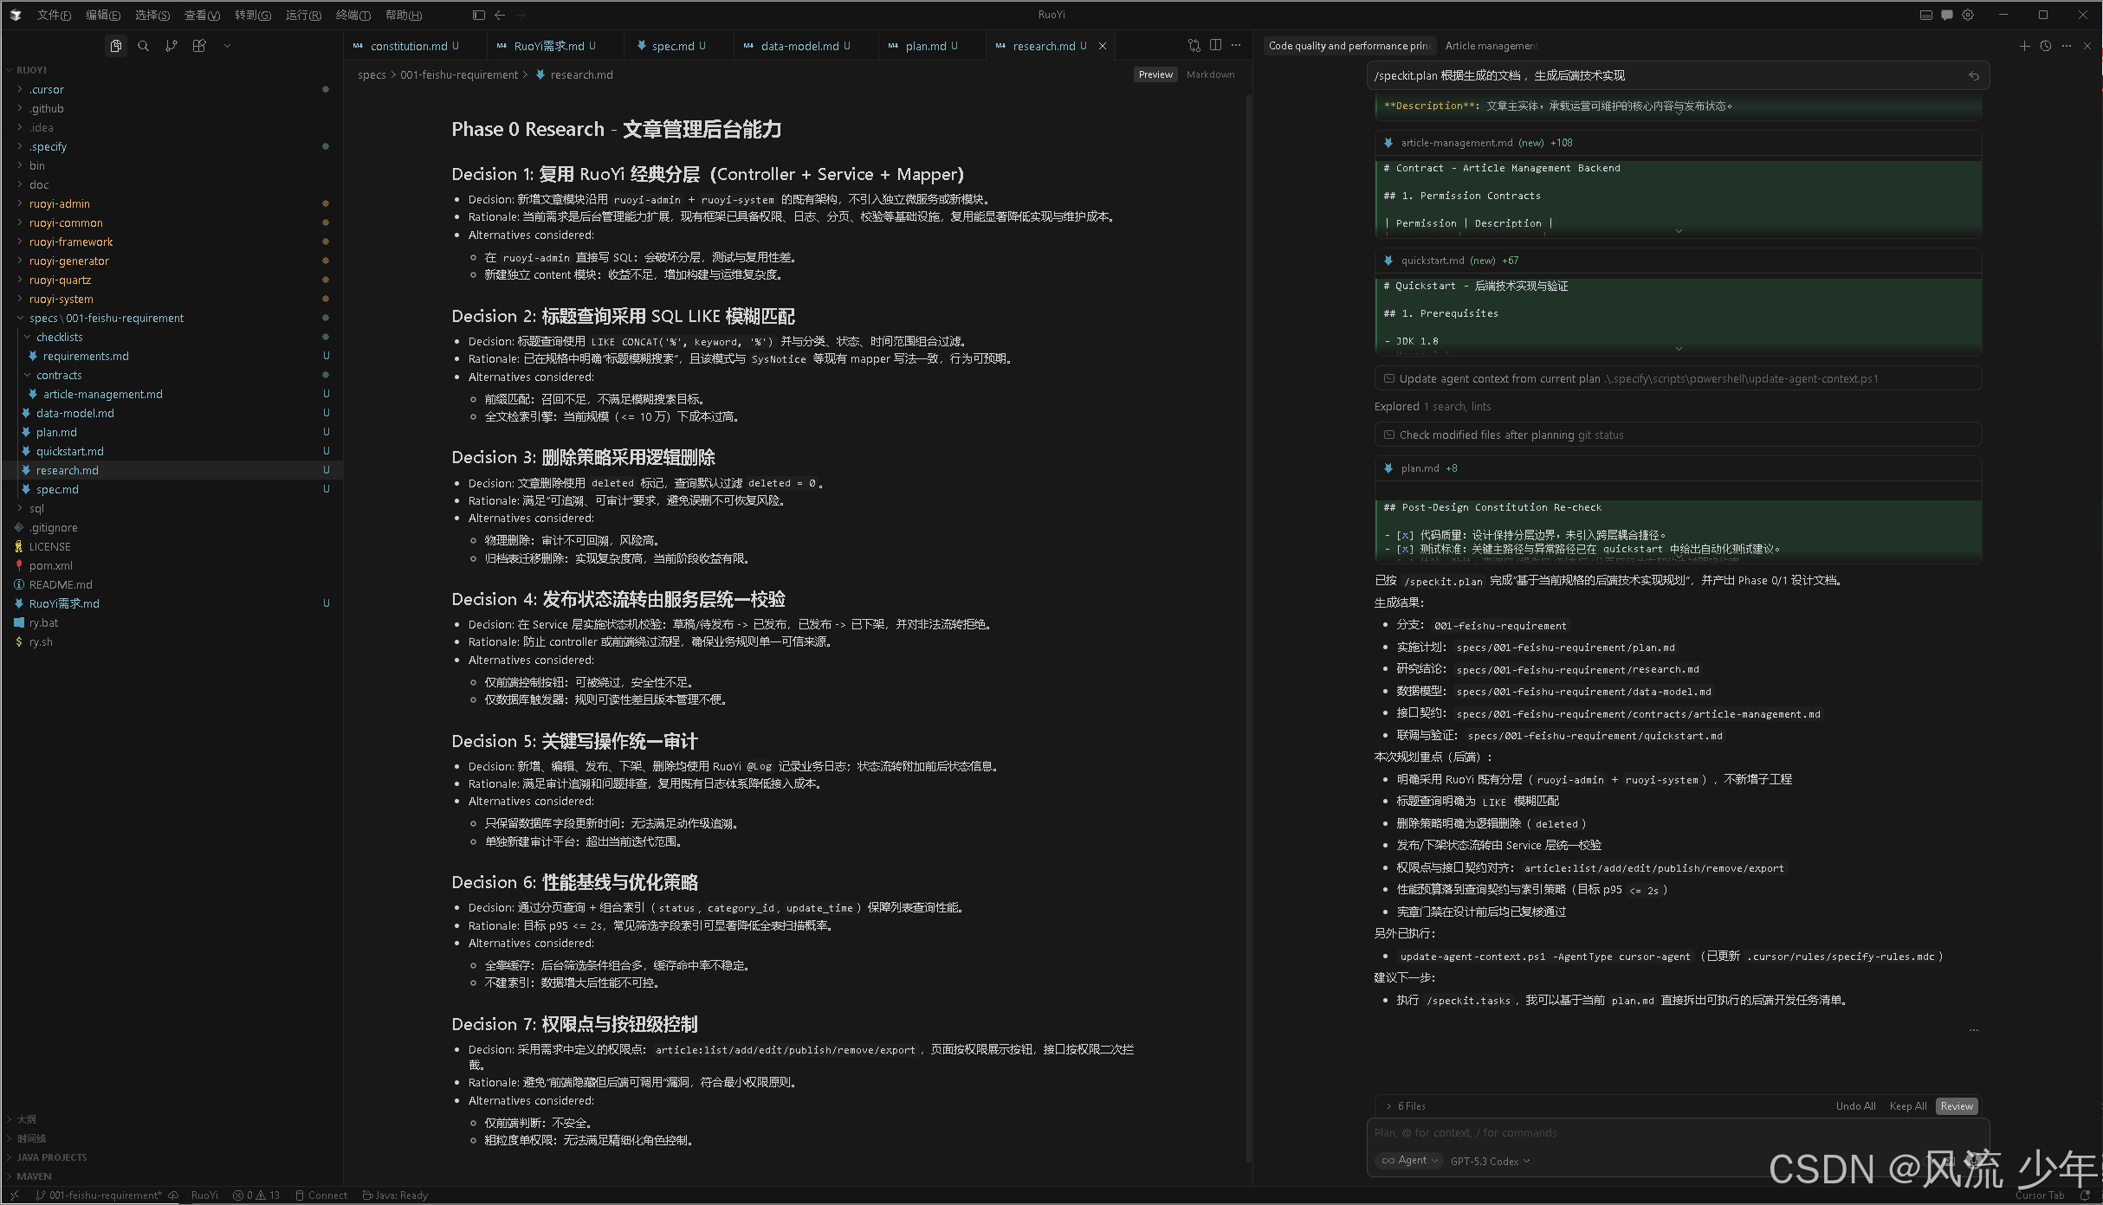
Task: Open the Extensions view icon
Action: (199, 46)
